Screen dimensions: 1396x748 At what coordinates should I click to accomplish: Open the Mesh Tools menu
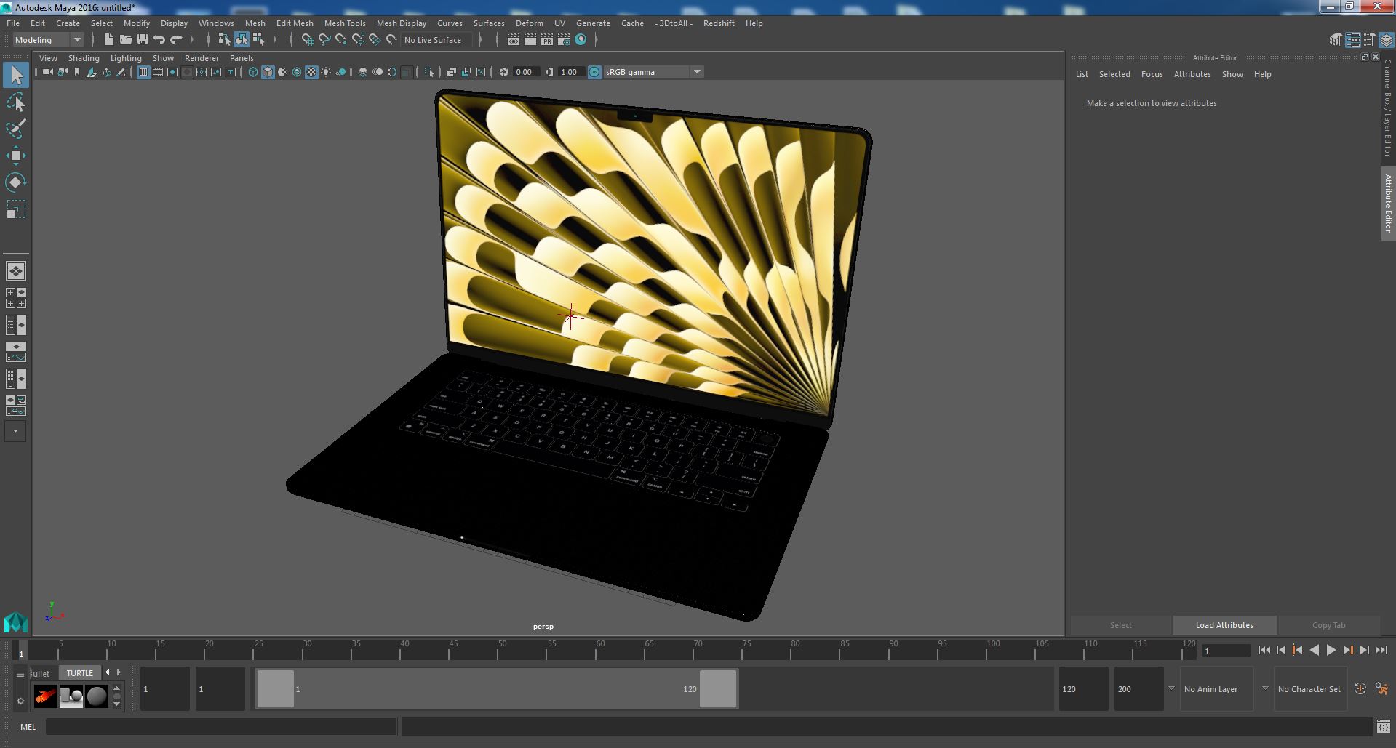click(x=345, y=23)
